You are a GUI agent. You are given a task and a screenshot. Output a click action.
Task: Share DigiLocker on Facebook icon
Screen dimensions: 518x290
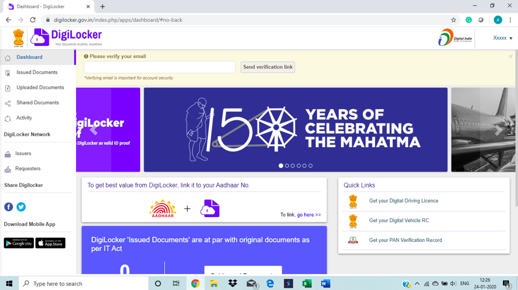[8, 207]
